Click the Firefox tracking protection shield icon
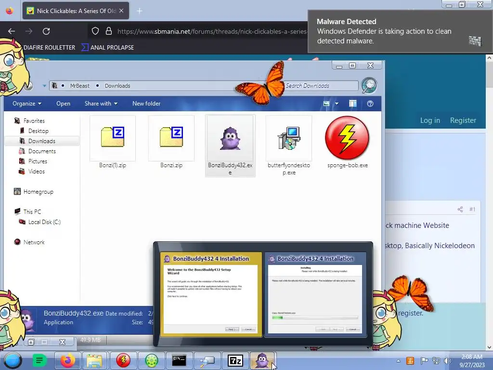This screenshot has width=493, height=370. tap(95, 31)
